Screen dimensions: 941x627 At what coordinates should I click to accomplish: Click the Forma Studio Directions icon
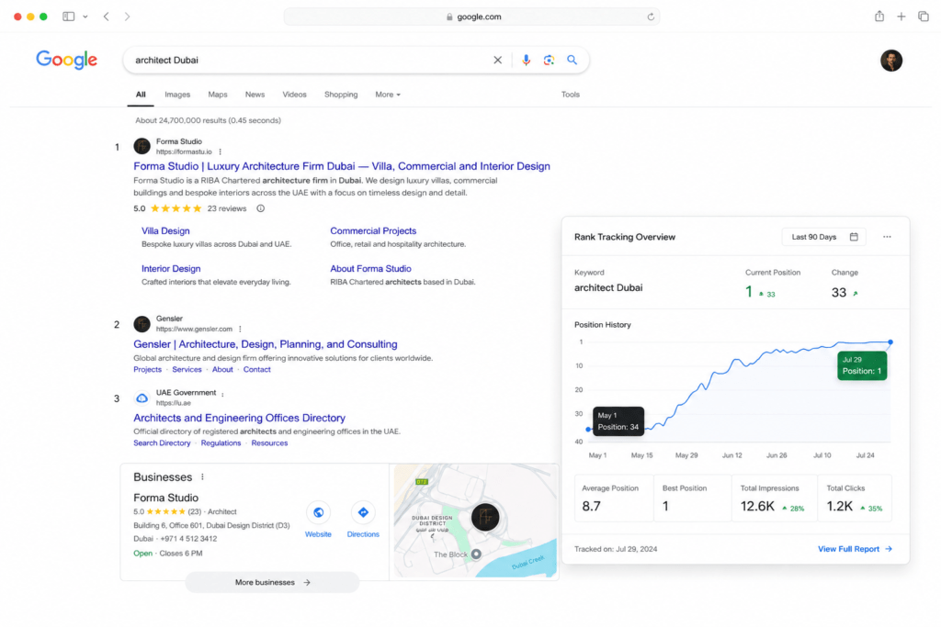click(x=363, y=512)
